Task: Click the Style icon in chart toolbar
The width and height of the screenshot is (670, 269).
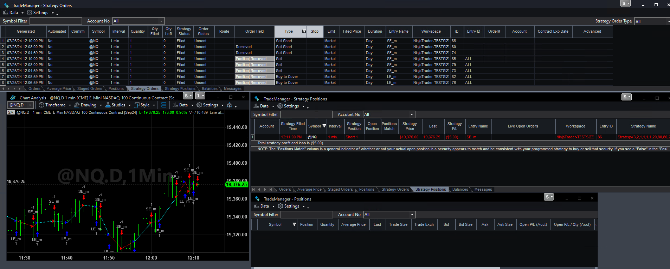Action: pyautogui.click(x=137, y=105)
